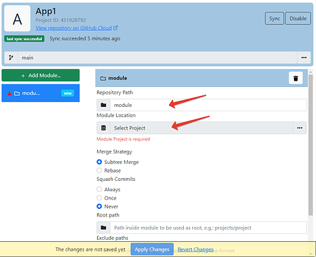
Task: Click the last sync successful badge
Action: (x=24, y=38)
